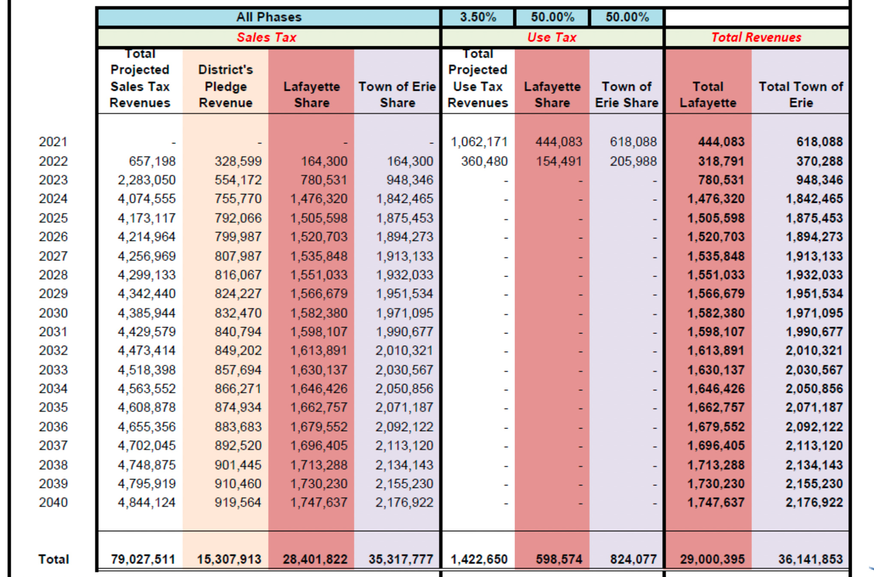This screenshot has height=577, width=874.
Task: Click Erie use tax share 618,088 in use tax
Action: coord(633,142)
